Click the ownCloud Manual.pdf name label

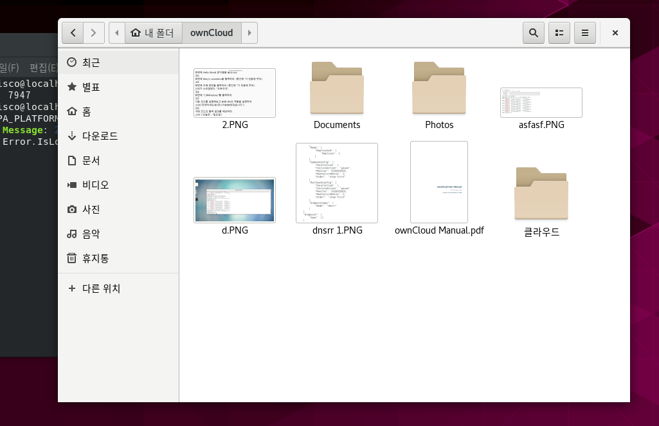(x=439, y=230)
